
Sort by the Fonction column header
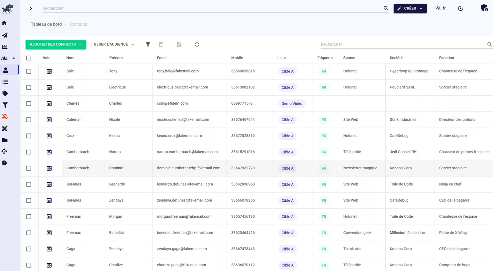tap(446, 58)
